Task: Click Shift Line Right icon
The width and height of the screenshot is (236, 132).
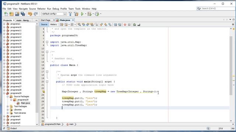Action: tap(119, 25)
